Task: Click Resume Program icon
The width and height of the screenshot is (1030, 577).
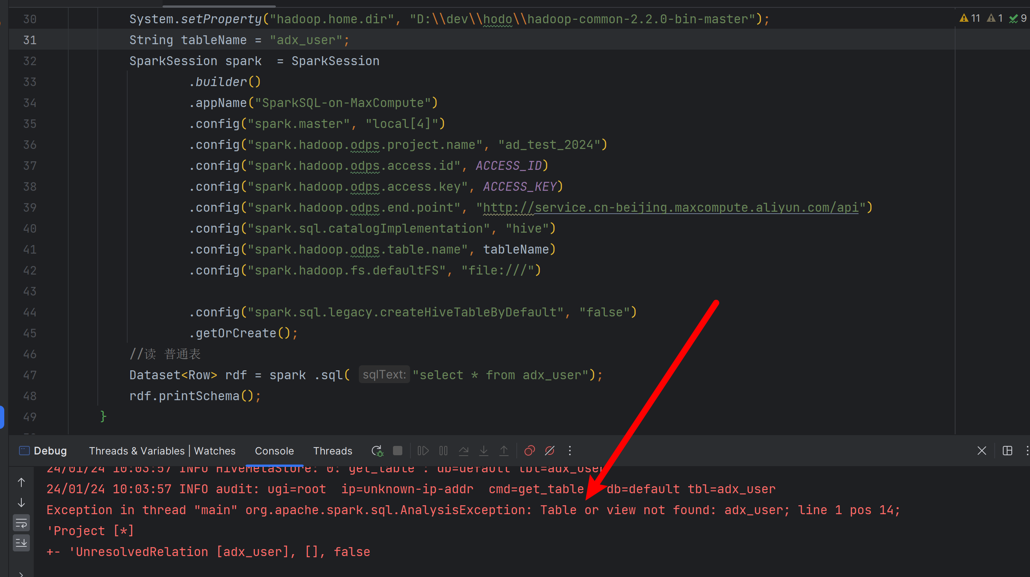Action: (x=423, y=451)
